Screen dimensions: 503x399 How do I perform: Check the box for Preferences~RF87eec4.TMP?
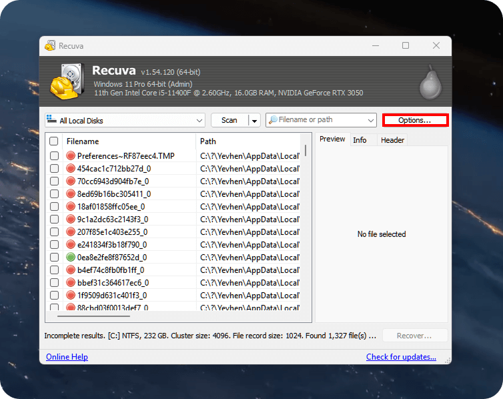tap(55, 156)
